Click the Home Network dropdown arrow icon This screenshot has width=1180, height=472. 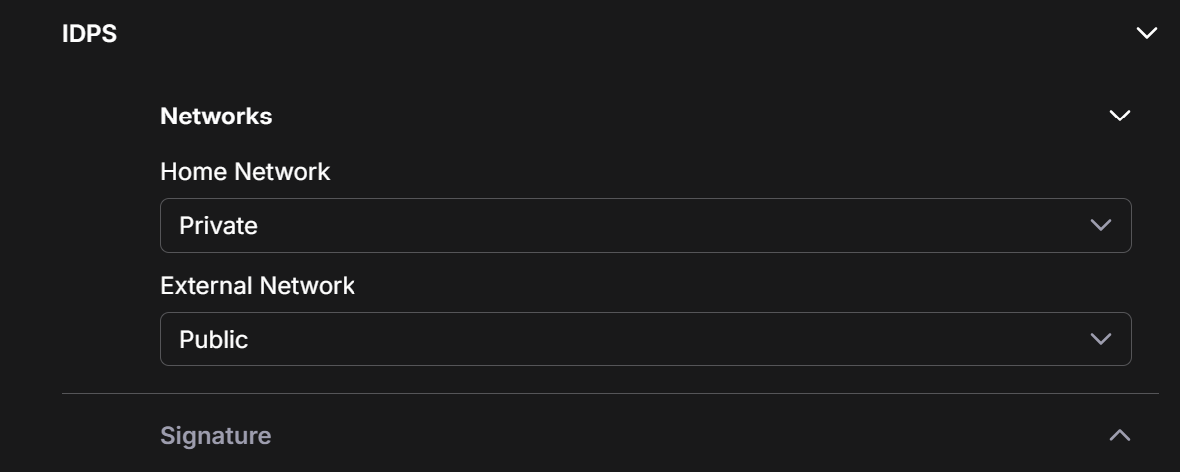1100,225
